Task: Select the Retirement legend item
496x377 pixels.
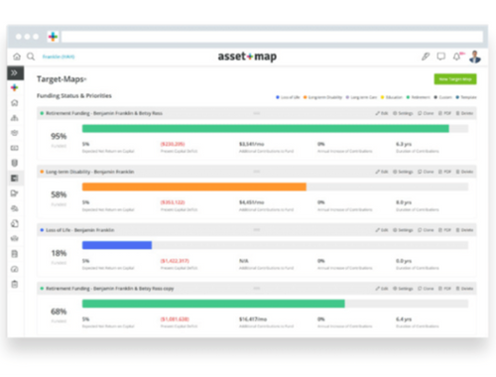Action: click(418, 97)
